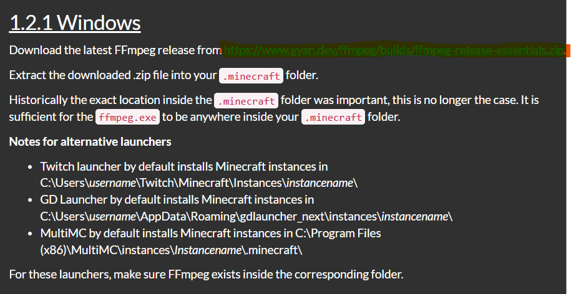
Task: Open the gyan.dev FFmpeg release download link
Action: pos(394,50)
